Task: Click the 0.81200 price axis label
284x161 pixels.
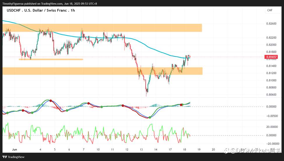Action: [x=271, y=73]
